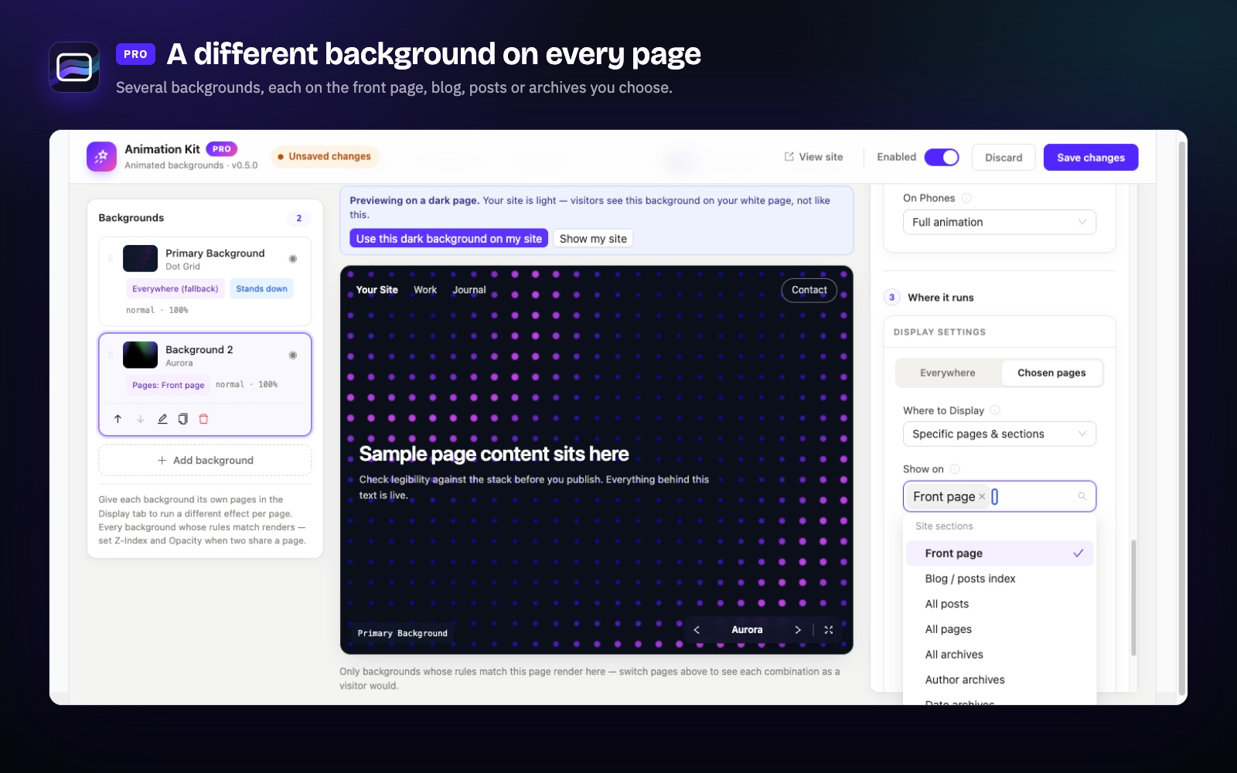This screenshot has width=1237, height=773.
Task: Choose Author archives from the list
Action: [x=1000, y=680]
